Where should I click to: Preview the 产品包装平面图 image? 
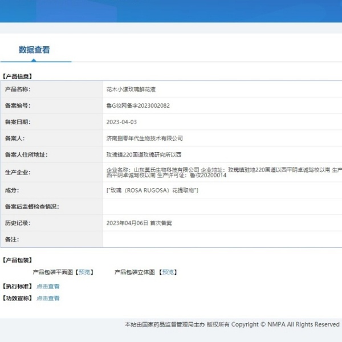point(84,272)
